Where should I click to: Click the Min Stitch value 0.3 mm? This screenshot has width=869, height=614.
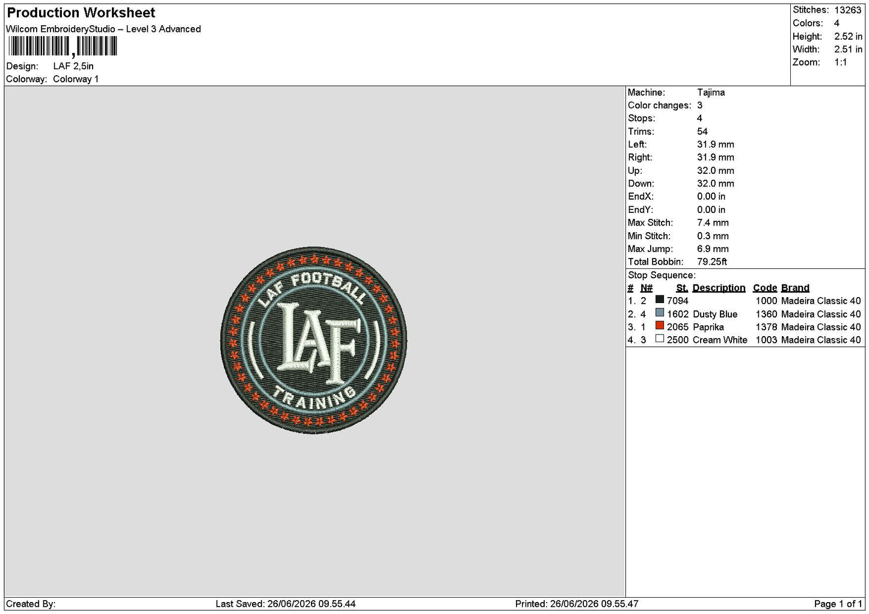(713, 236)
